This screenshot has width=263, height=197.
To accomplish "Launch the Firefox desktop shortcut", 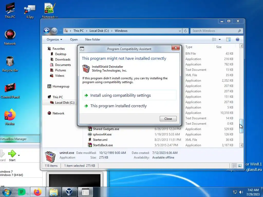I will pos(10,117).
